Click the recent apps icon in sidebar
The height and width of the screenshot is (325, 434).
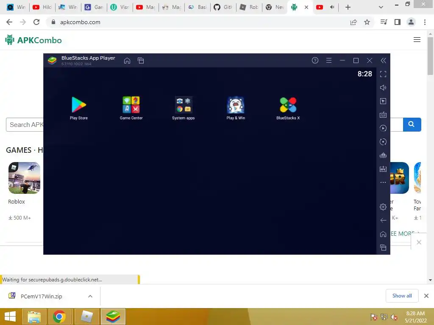pyautogui.click(x=383, y=248)
